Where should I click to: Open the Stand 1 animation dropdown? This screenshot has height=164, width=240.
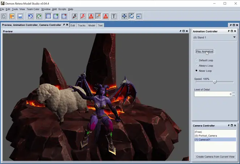click(215, 37)
